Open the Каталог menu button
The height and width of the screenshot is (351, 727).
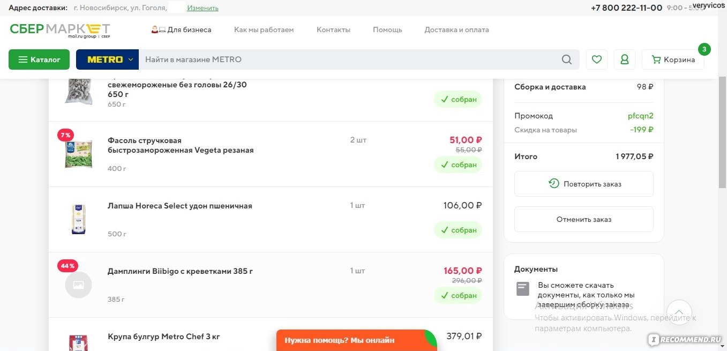click(39, 59)
